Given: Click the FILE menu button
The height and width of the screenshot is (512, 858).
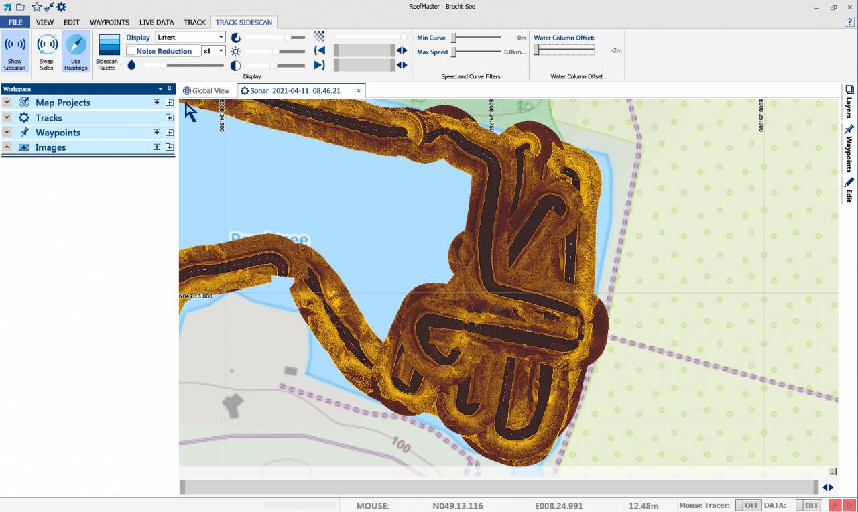Looking at the screenshot, I should pos(15,22).
